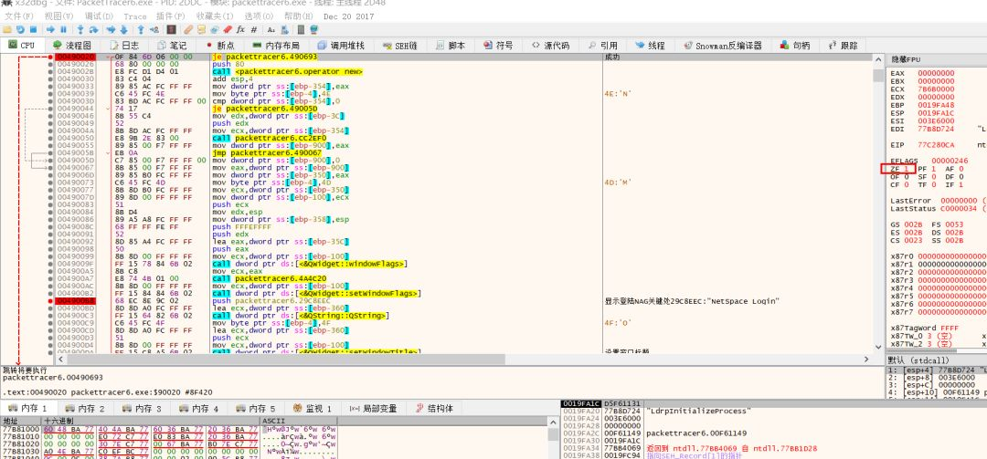
Task: Set breakpoint bullet at address 0049009F
Action: [50, 264]
